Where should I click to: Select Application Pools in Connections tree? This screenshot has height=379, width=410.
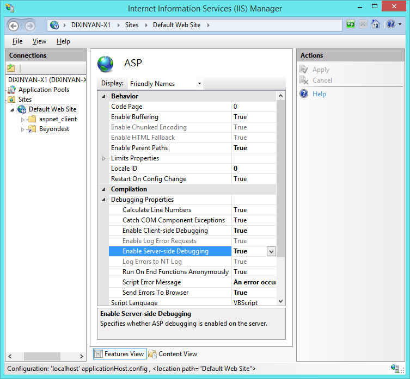click(x=44, y=90)
